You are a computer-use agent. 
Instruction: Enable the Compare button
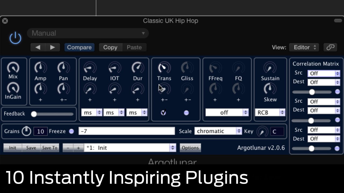79,47
